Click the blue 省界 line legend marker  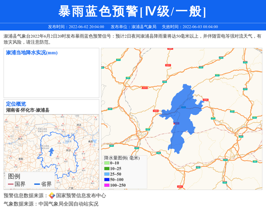37,184
